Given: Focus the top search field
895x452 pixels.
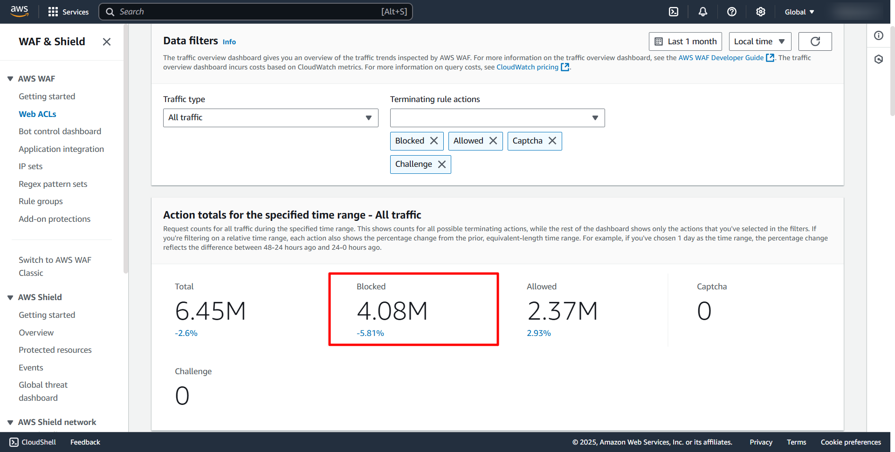Looking at the screenshot, I should 255,12.
